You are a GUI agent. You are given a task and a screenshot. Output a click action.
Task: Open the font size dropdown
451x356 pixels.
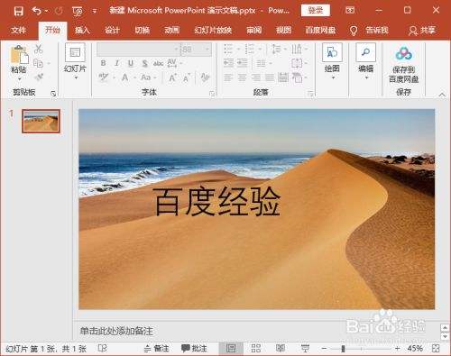207,50
